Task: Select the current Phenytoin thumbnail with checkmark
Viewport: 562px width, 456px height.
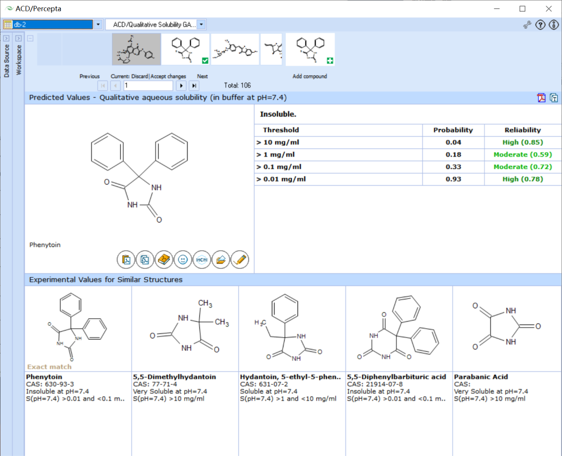Action: click(x=185, y=49)
